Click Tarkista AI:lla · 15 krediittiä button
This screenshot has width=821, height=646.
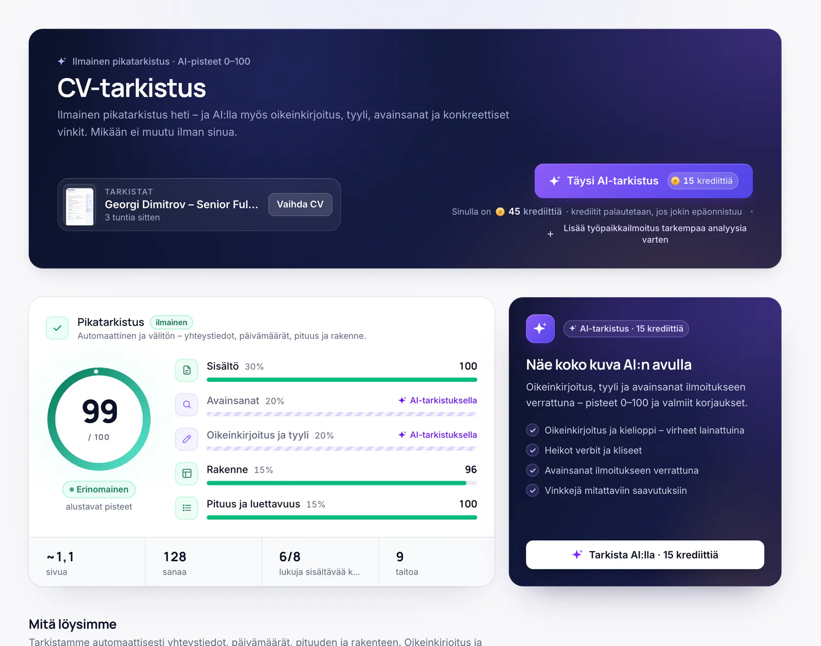[x=645, y=555]
